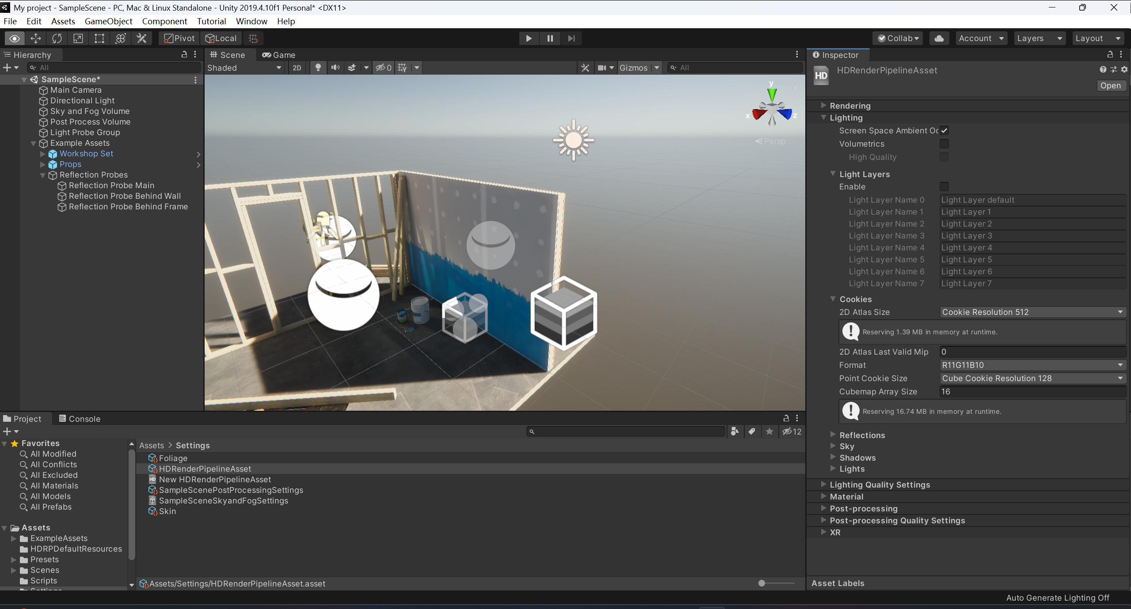1131x609 pixels.
Task: Click the Open button in Inspector
Action: click(1110, 86)
